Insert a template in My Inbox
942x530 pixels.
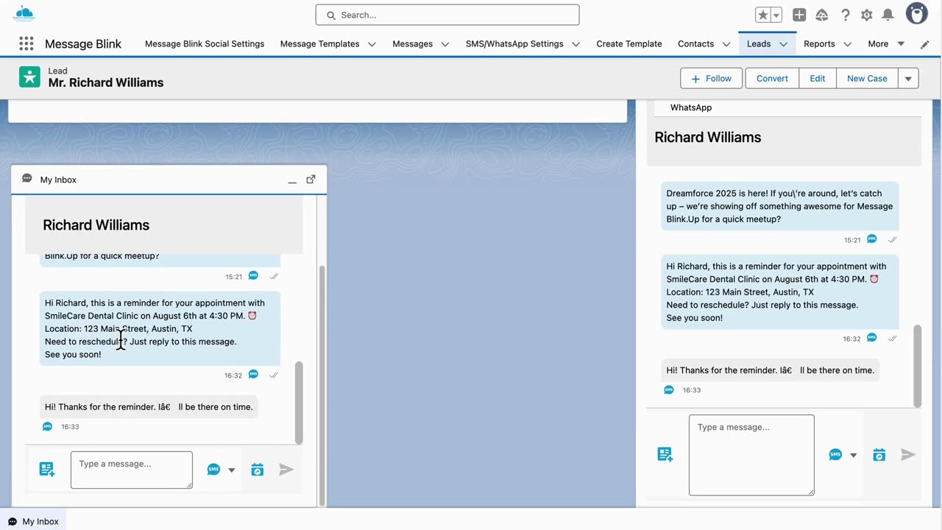pyautogui.click(x=47, y=470)
